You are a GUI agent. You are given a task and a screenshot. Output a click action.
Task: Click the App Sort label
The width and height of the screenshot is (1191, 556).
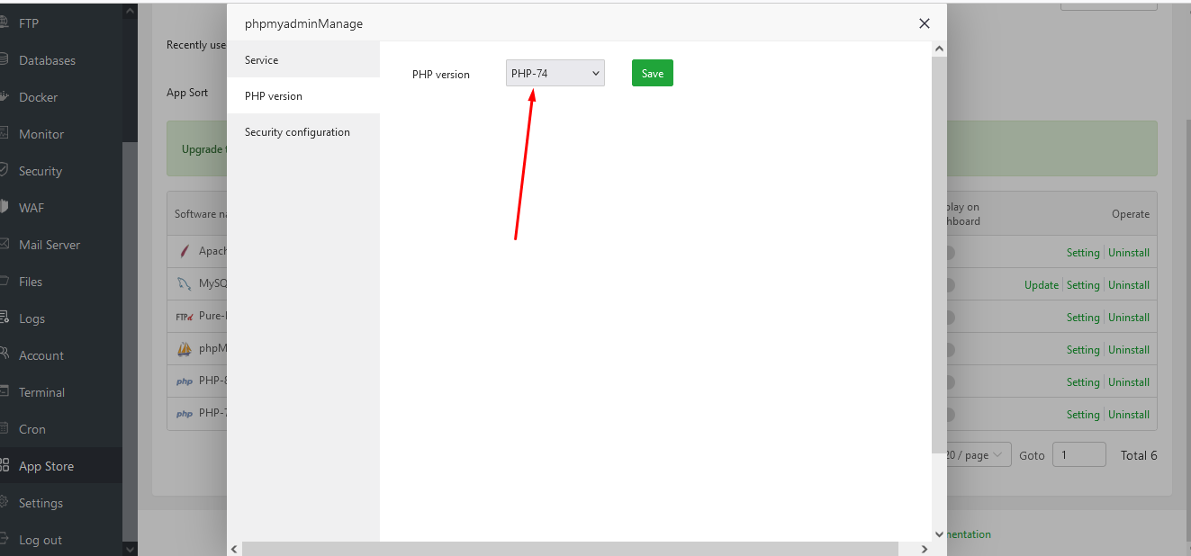(187, 93)
